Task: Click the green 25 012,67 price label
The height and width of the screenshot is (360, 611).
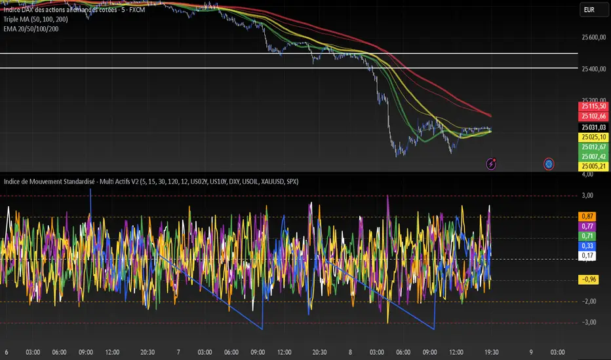Action: (593, 147)
